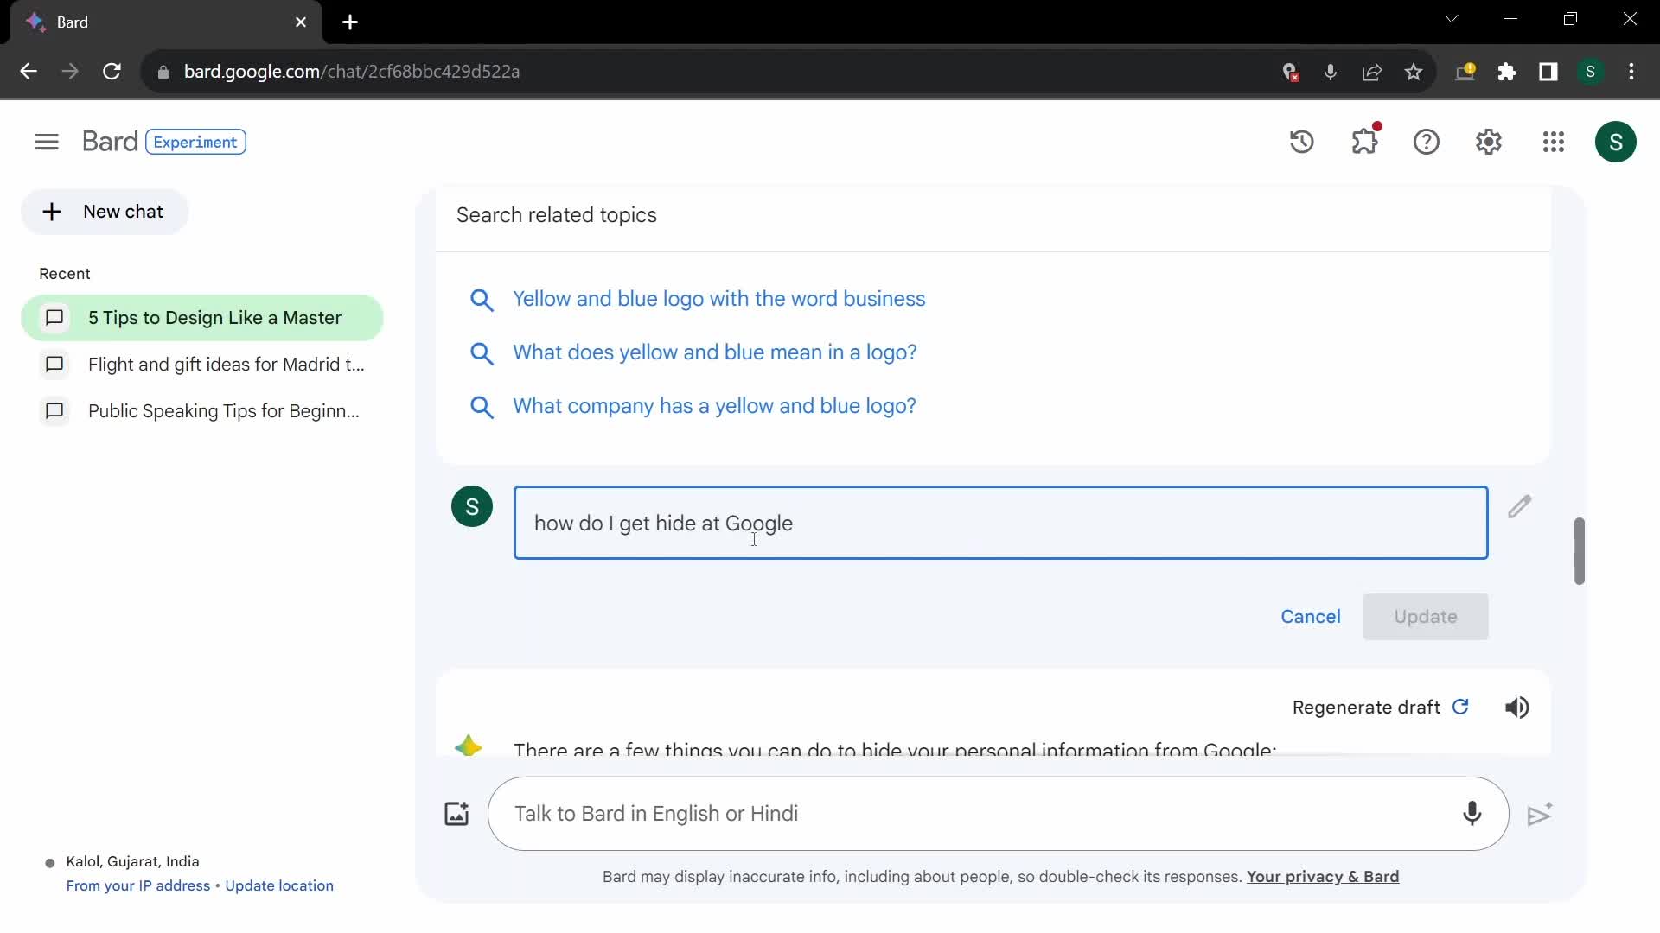The width and height of the screenshot is (1660, 933).
Task: Reload the page with browser refresh icon
Action: tap(112, 72)
